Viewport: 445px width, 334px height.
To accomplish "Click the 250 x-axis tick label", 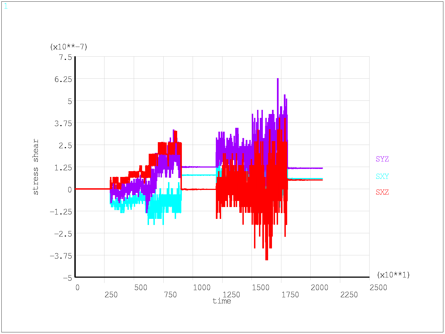I will [x=111, y=295].
